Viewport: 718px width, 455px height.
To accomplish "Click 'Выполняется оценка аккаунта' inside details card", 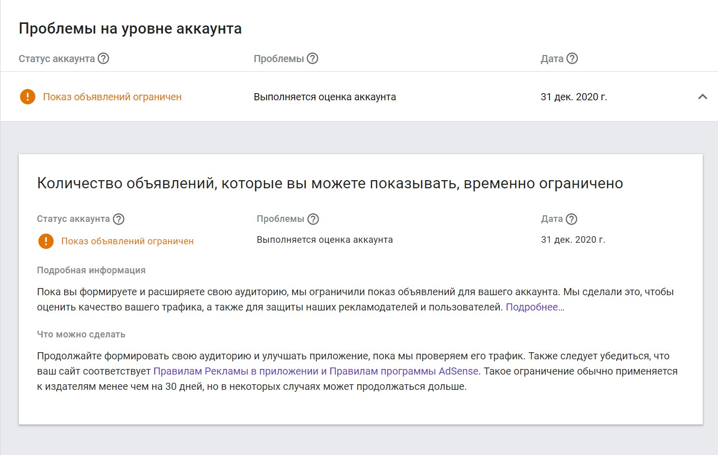I will [325, 240].
